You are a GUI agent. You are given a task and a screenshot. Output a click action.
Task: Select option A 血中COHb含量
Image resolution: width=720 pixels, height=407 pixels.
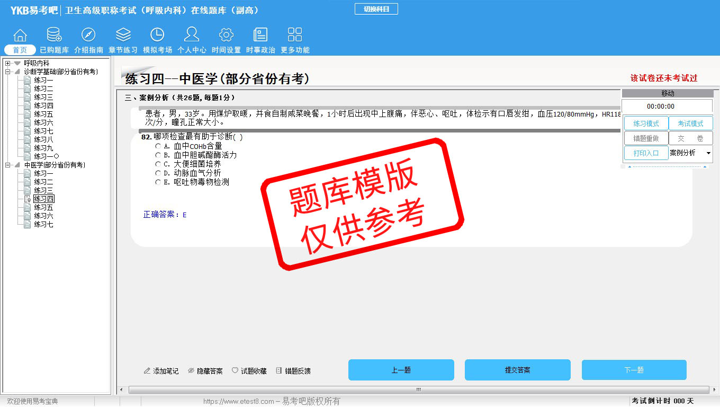click(x=158, y=146)
